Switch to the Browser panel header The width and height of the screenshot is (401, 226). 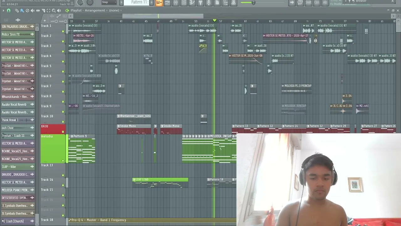click(361, 1)
